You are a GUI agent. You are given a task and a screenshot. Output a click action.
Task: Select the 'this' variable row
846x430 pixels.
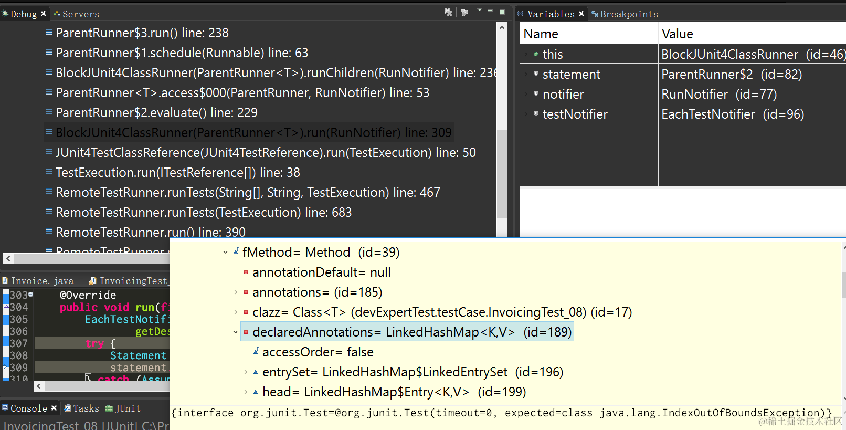pyautogui.click(x=683, y=54)
